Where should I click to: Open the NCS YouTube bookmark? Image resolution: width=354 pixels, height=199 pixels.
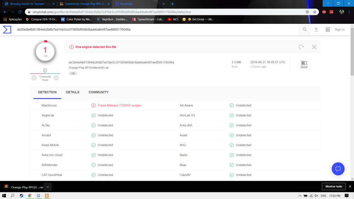pyautogui.click(x=173, y=19)
